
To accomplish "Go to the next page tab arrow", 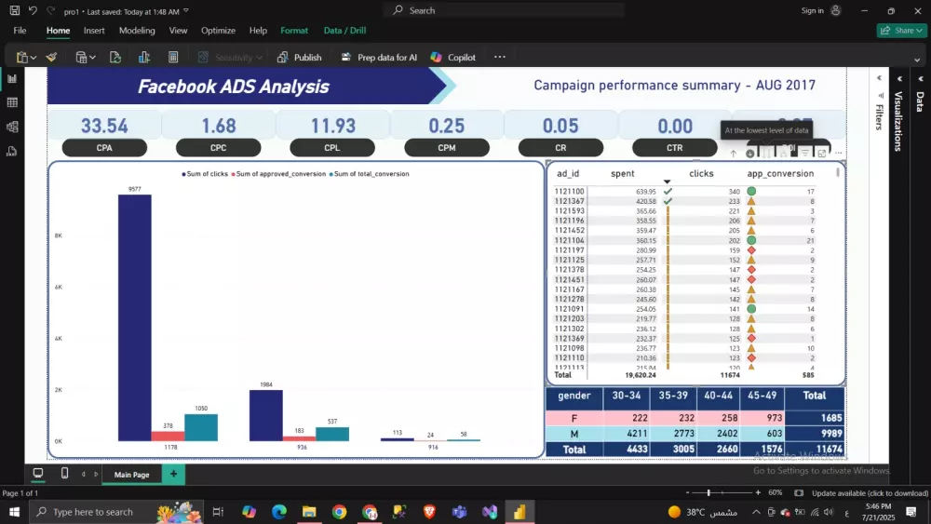I will coord(96,474).
